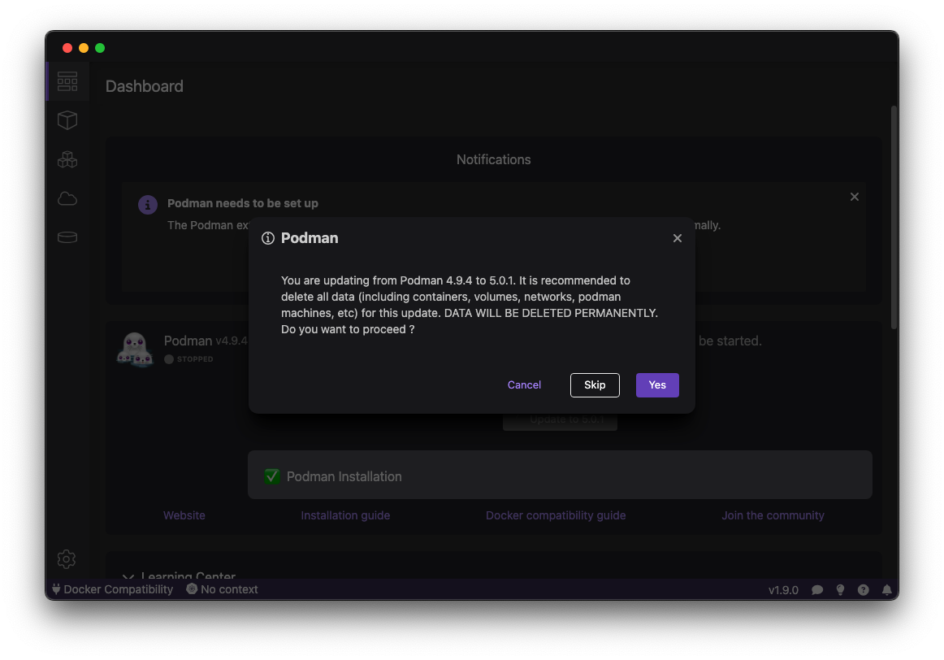
Task: Click the notifications bell in status bar
Action: click(x=887, y=589)
